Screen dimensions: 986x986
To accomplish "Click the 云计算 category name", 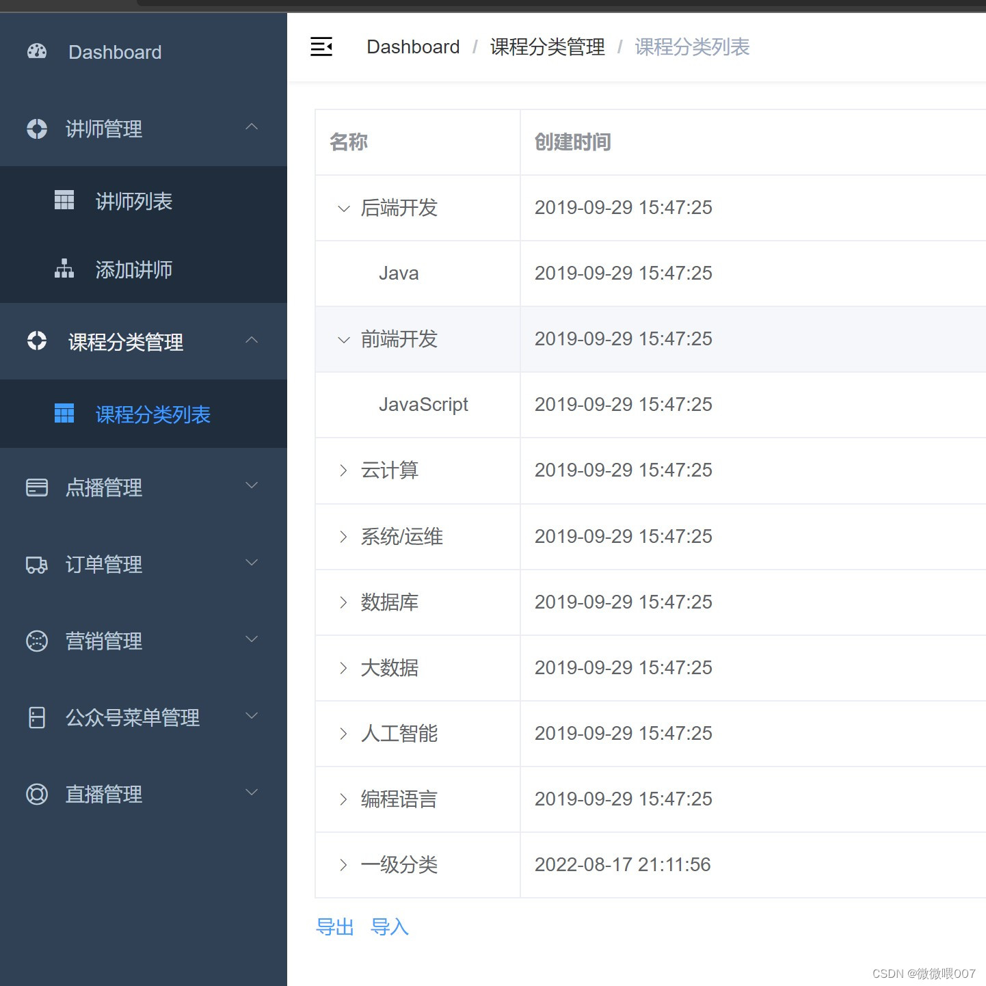I will 390,470.
